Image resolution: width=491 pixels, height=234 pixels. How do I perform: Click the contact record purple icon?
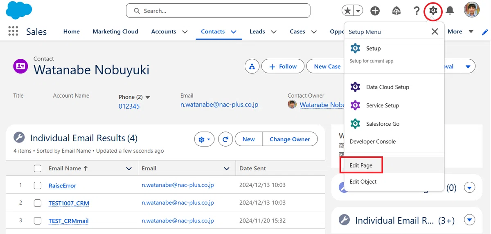click(x=20, y=66)
